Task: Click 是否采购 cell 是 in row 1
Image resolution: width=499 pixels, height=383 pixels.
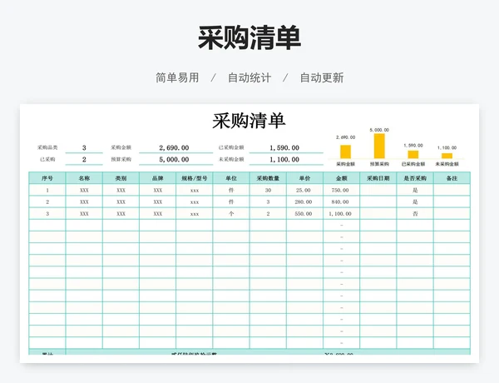Action: pos(415,190)
